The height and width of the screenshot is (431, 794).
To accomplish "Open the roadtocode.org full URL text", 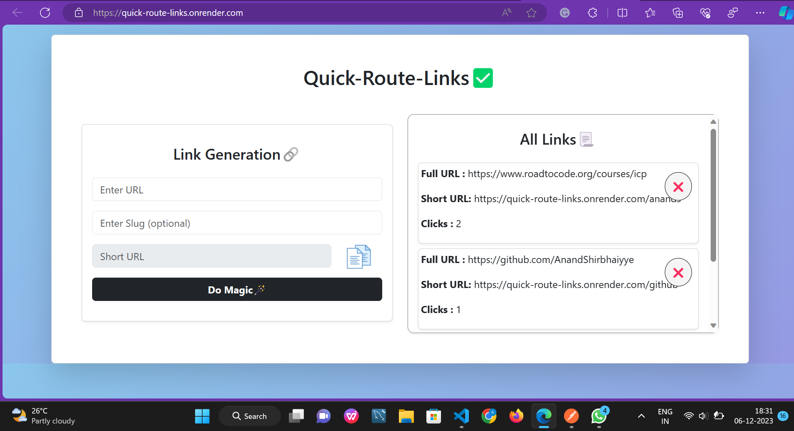I will 557,174.
